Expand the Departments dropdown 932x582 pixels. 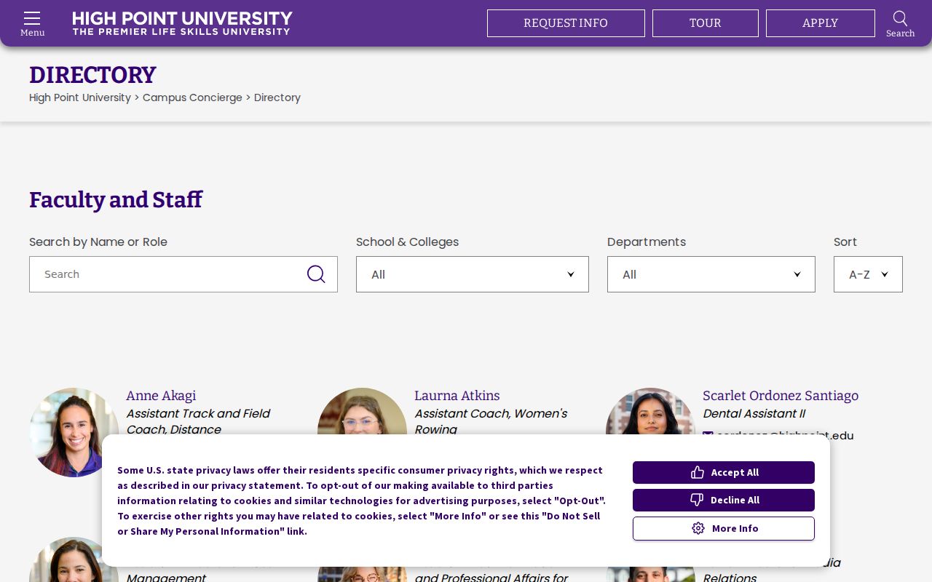(711, 274)
